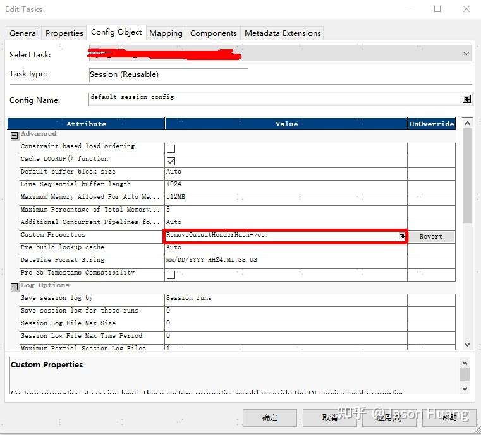Image resolution: width=481 pixels, height=435 pixels.
Task: Click the description panel scroll-down arrow
Action: tap(465, 389)
